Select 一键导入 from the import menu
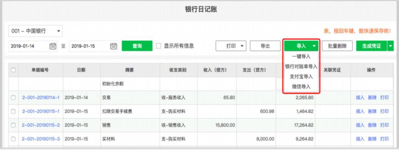Screen dimensions: 399x150 301,57
